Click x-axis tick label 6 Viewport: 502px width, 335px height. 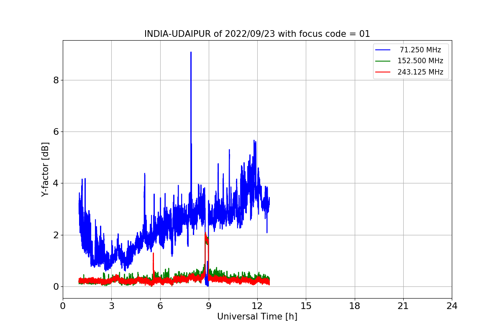tap(160, 306)
